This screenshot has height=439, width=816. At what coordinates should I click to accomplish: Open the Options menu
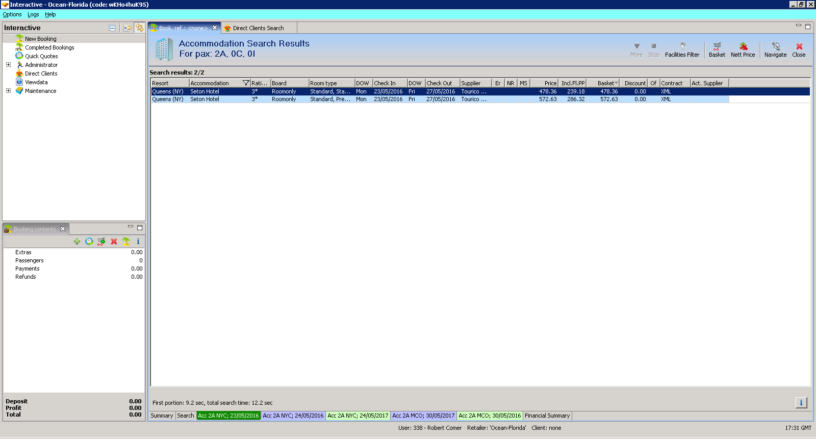point(12,14)
